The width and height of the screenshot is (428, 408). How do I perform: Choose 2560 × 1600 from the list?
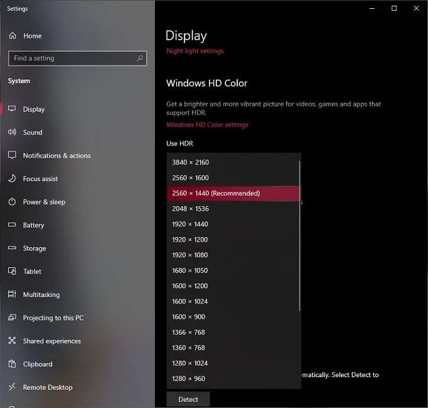(x=233, y=178)
